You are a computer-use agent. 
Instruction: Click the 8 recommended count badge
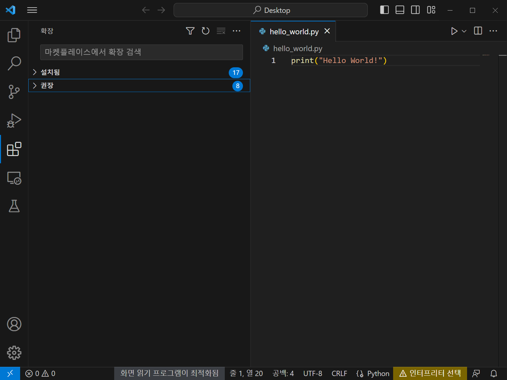coord(238,86)
